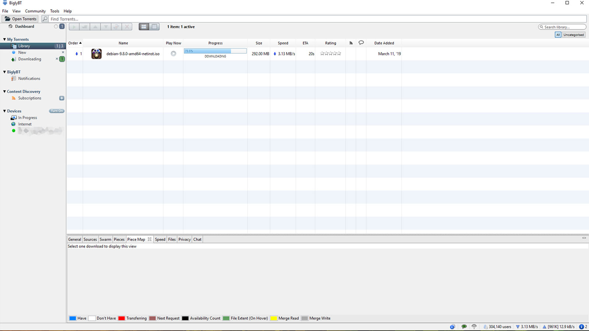Click the status bar wifi signal icon

(x=474, y=327)
